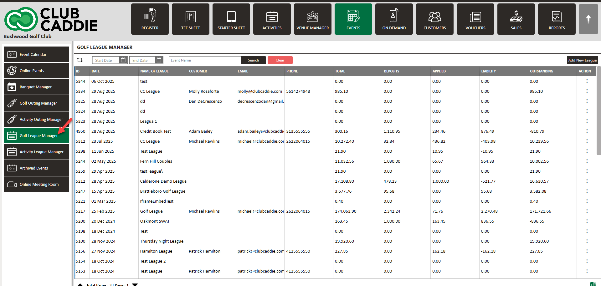
Task: Click the refresh list icon
Action: pos(80,60)
